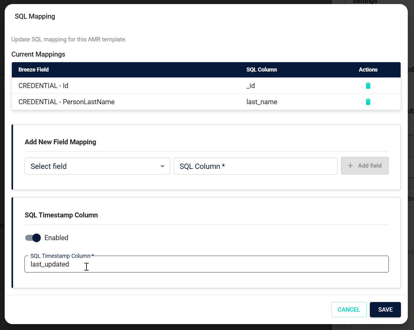Save the SQL mapping changes
Screen dimensions: 414x330
(385, 309)
